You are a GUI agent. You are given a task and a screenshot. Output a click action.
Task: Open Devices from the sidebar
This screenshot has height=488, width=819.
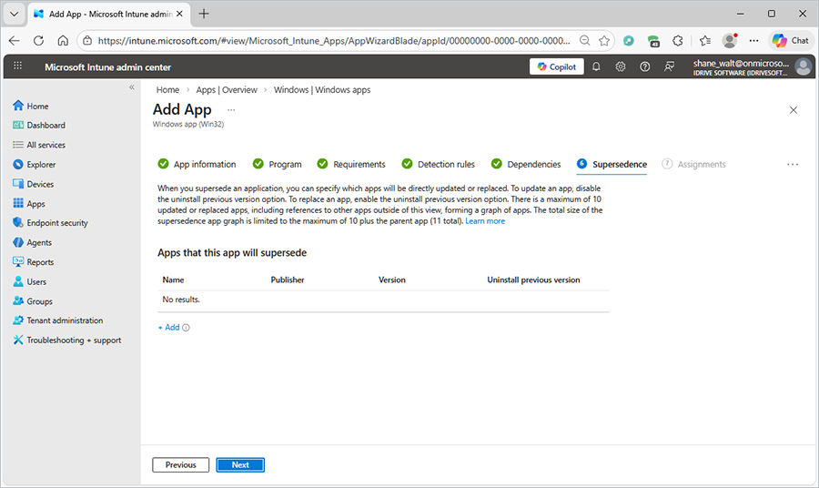(40, 184)
